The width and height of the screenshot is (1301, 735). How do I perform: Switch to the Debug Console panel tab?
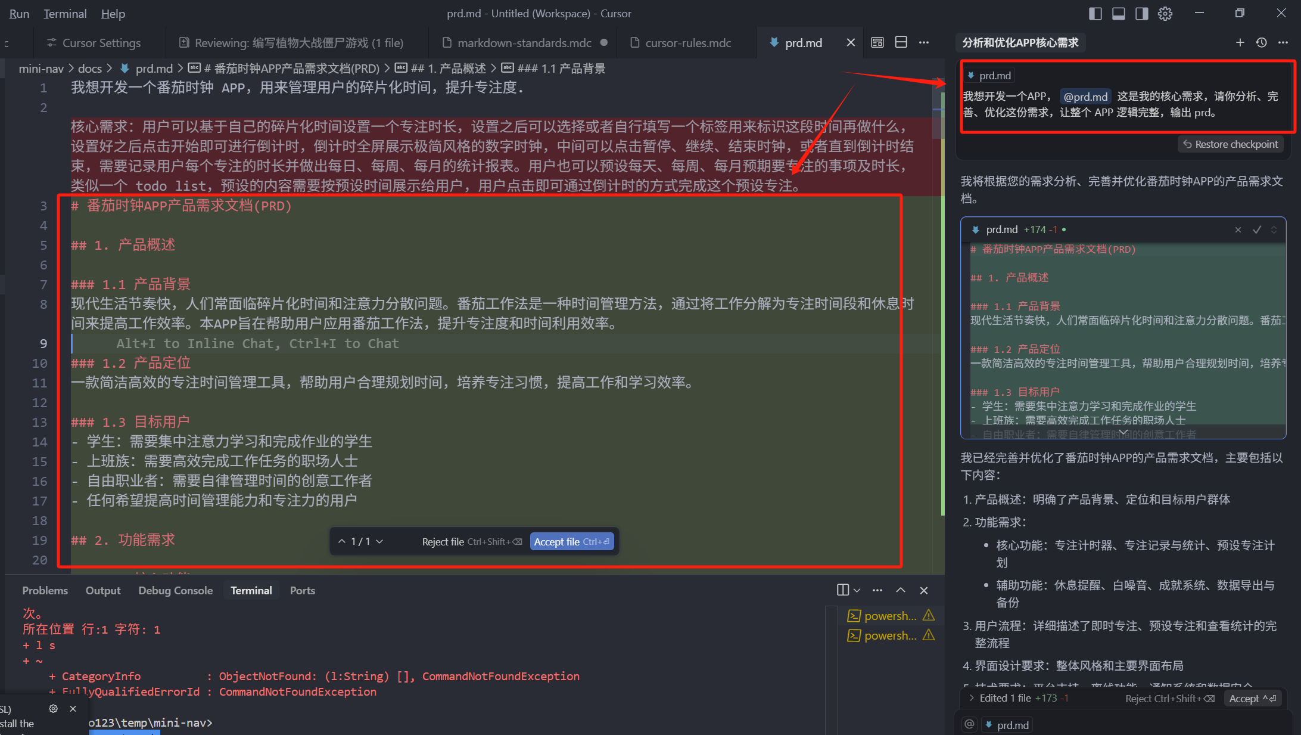tap(176, 590)
